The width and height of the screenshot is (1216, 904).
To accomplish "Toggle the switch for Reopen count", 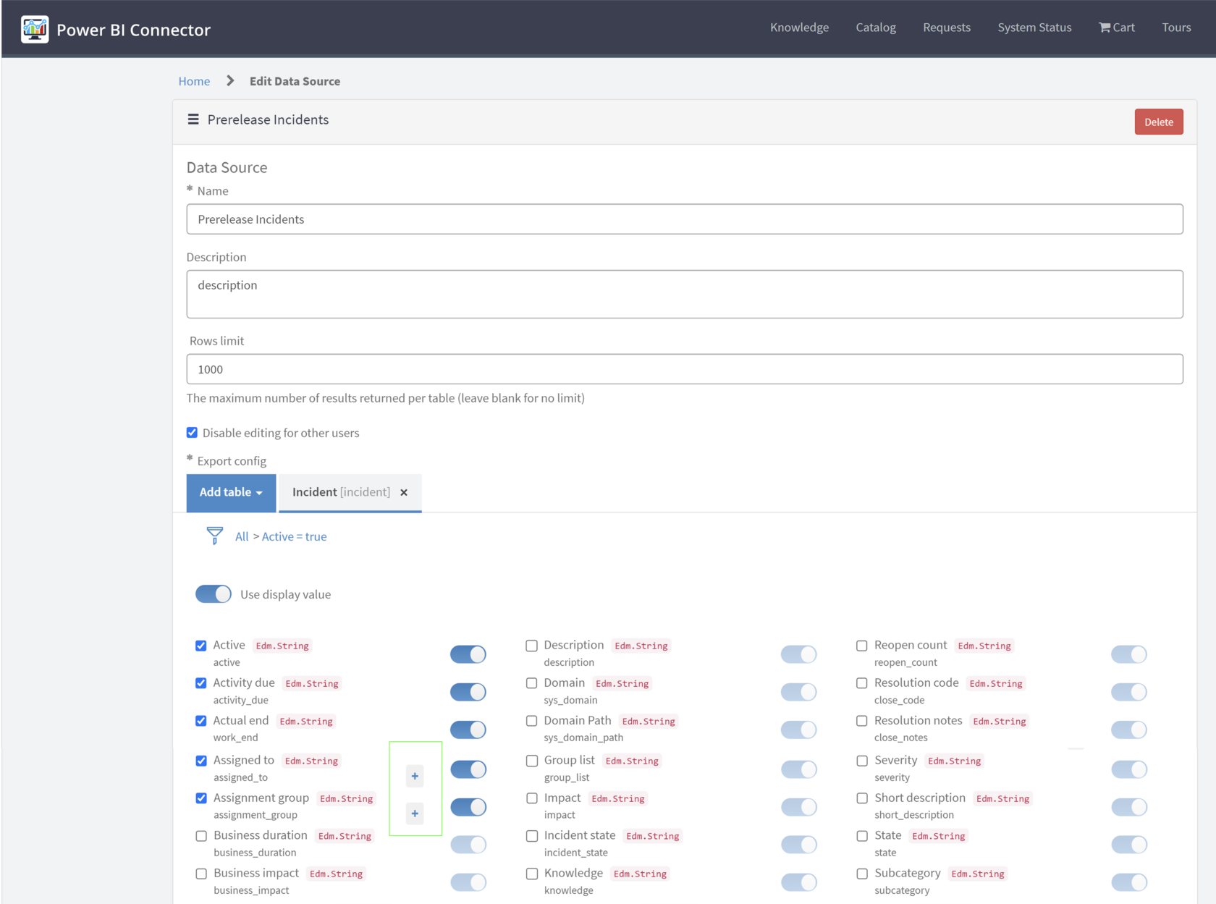I will coord(1129,654).
